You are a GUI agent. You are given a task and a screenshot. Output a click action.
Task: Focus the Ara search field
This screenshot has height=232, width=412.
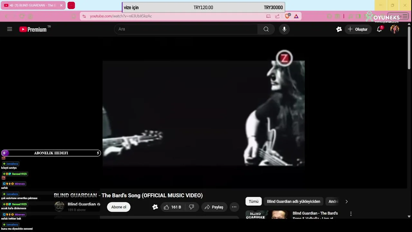(x=186, y=29)
